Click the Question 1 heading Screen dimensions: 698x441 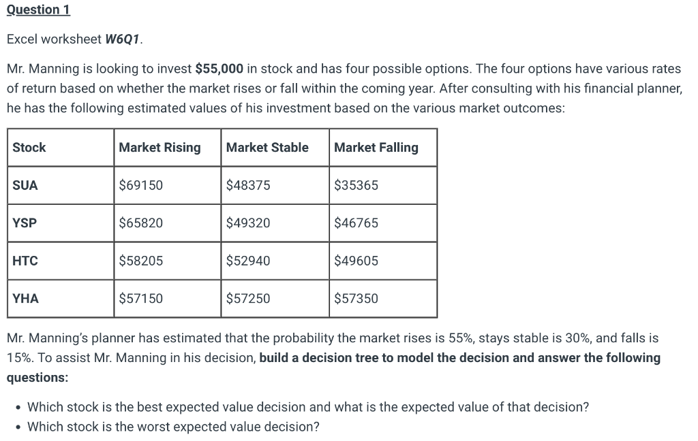pos(38,10)
